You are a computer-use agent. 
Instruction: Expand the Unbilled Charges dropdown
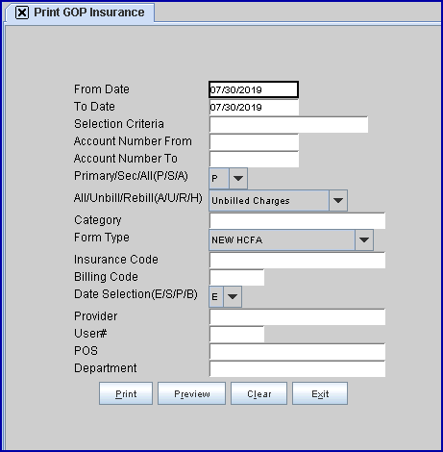click(338, 201)
